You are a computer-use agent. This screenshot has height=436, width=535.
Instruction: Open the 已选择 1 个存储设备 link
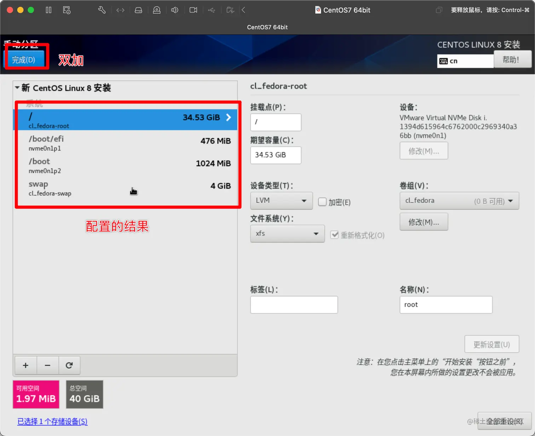pos(52,421)
